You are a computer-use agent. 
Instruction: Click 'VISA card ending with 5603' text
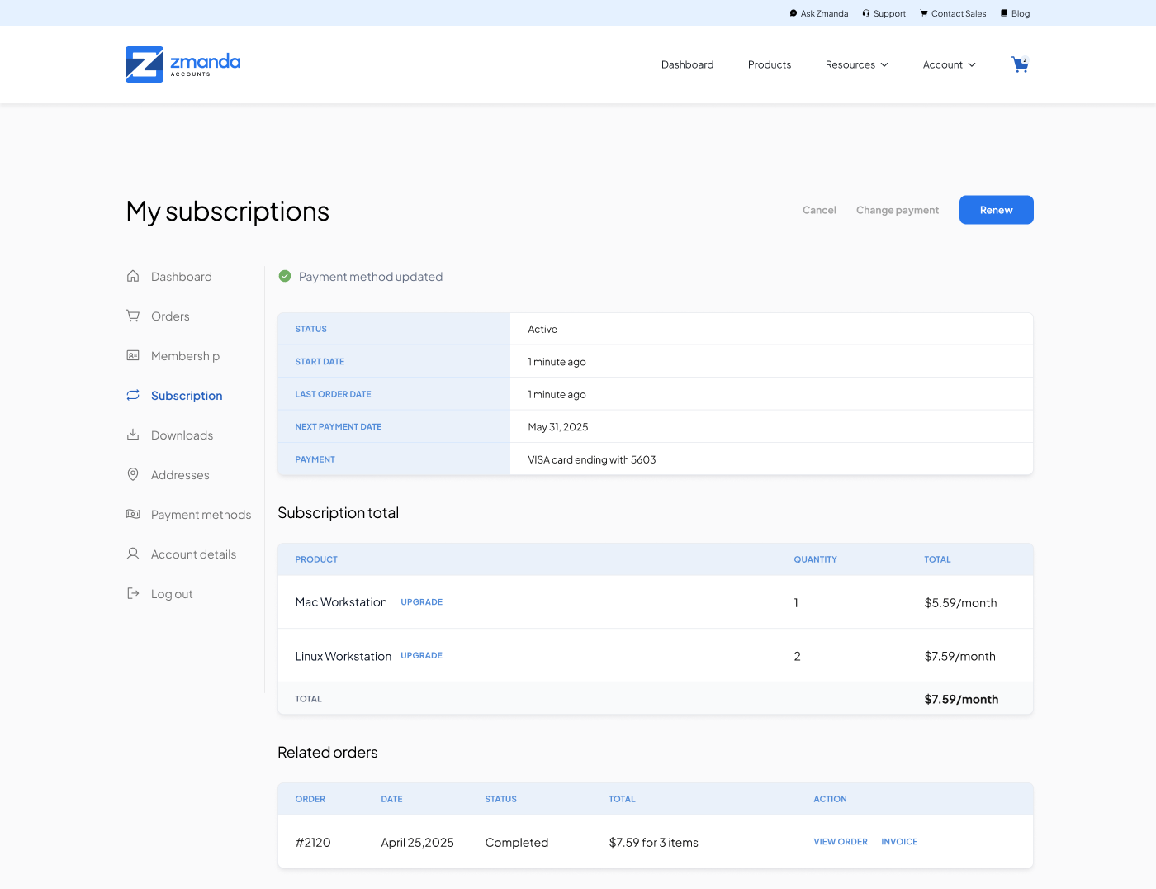(592, 459)
